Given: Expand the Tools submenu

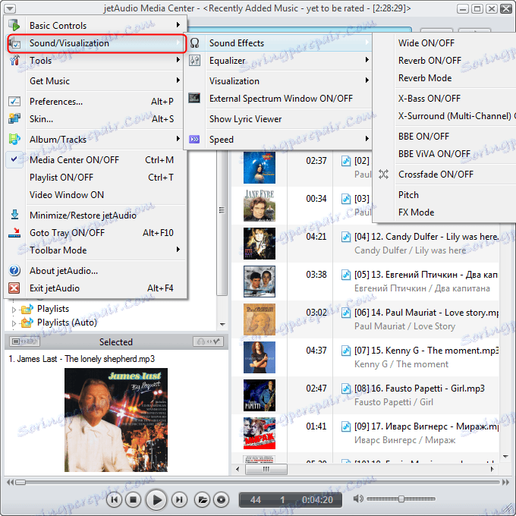Looking at the screenshot, I should 178,60.
